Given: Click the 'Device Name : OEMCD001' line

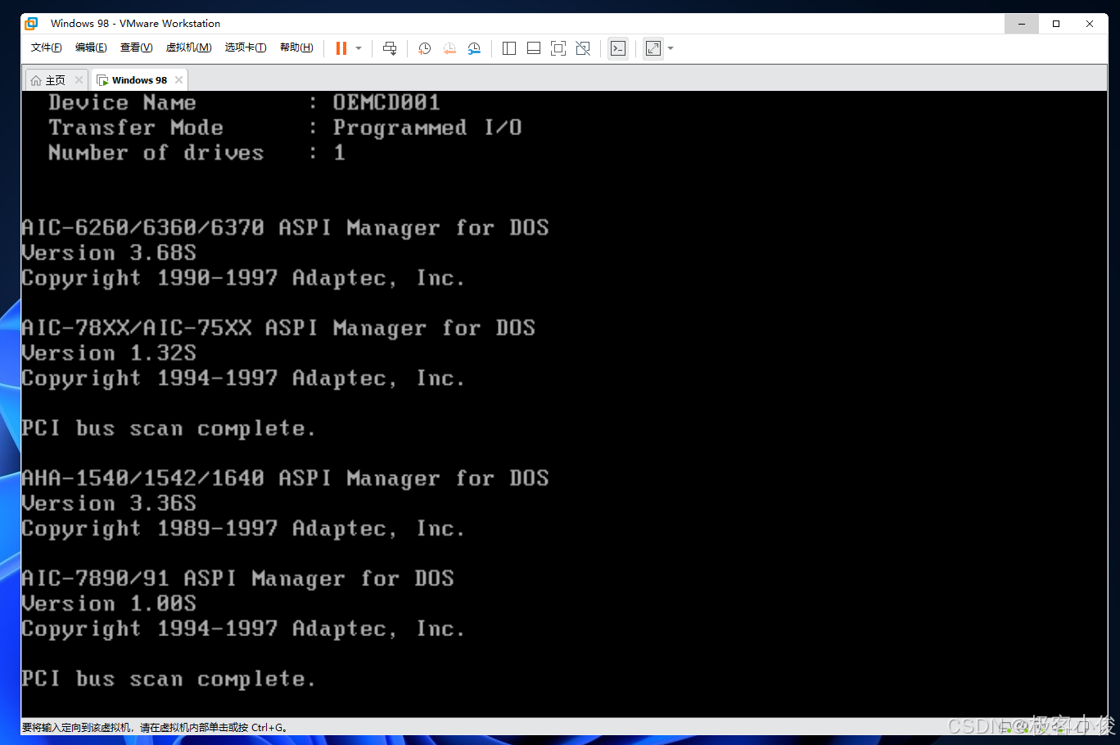Looking at the screenshot, I should [244, 102].
